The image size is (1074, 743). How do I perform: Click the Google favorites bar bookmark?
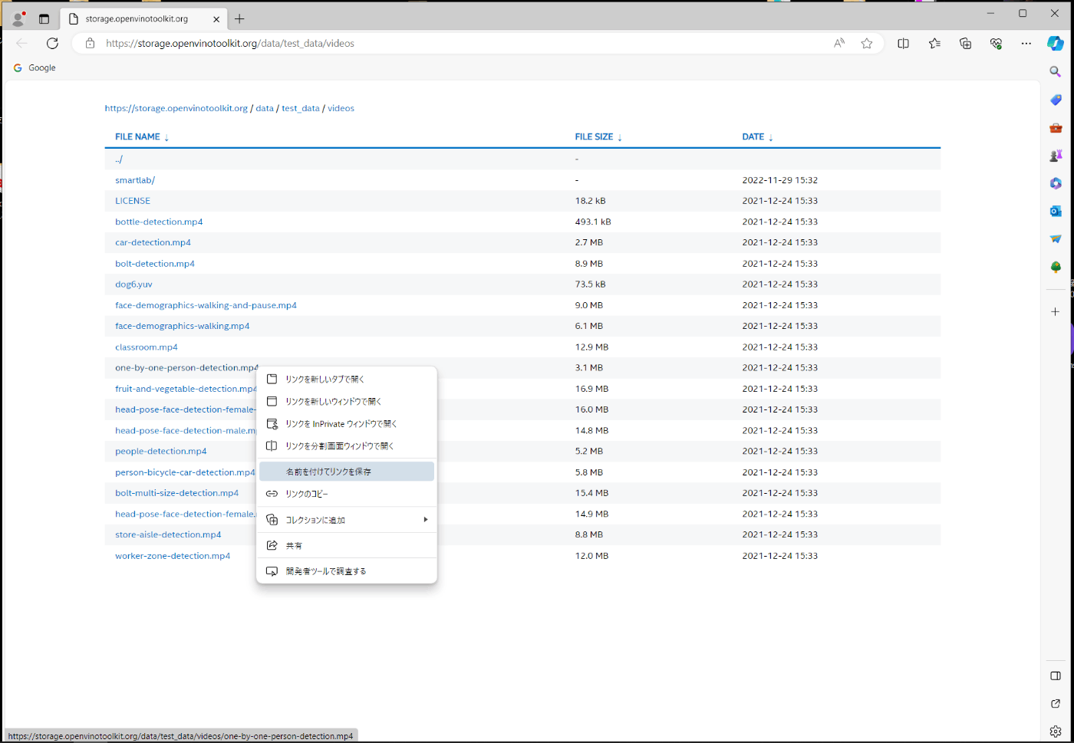pyautogui.click(x=35, y=67)
